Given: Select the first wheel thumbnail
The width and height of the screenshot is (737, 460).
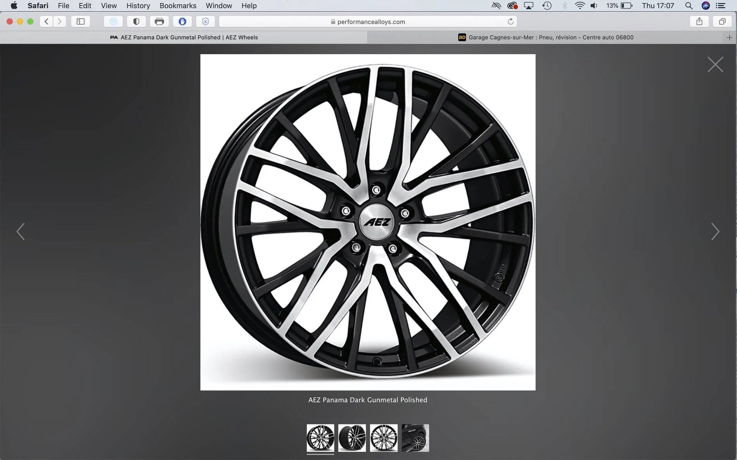Looking at the screenshot, I should coord(320,438).
